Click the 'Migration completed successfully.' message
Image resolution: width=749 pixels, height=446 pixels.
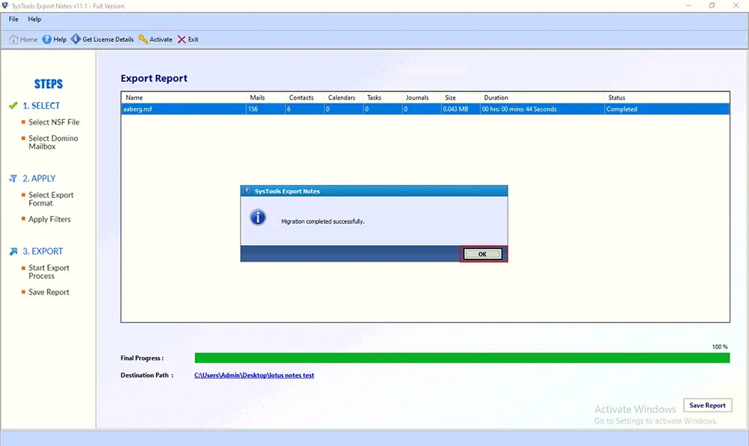[x=323, y=222]
